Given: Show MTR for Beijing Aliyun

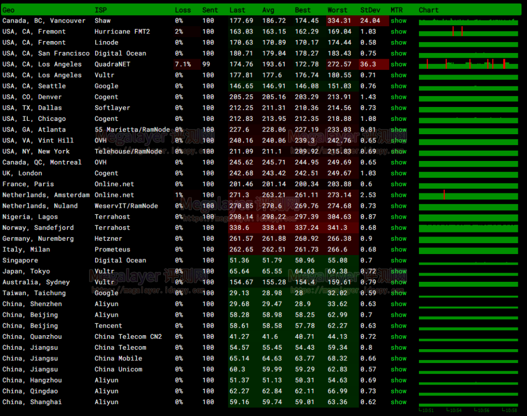Looking at the screenshot, I should (399, 315).
